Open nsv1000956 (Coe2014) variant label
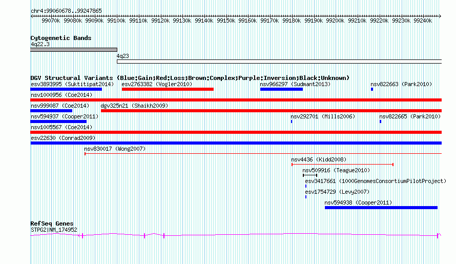 [x=61, y=95]
